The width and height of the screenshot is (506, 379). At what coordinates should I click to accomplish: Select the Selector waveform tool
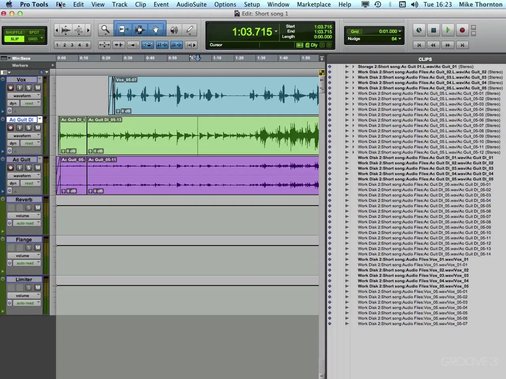(140, 30)
